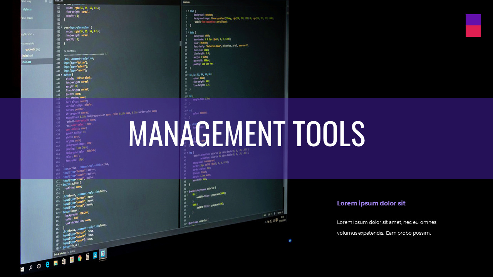Open File Explorer from the taskbar
The width and height of the screenshot is (493, 277).
click(55, 263)
